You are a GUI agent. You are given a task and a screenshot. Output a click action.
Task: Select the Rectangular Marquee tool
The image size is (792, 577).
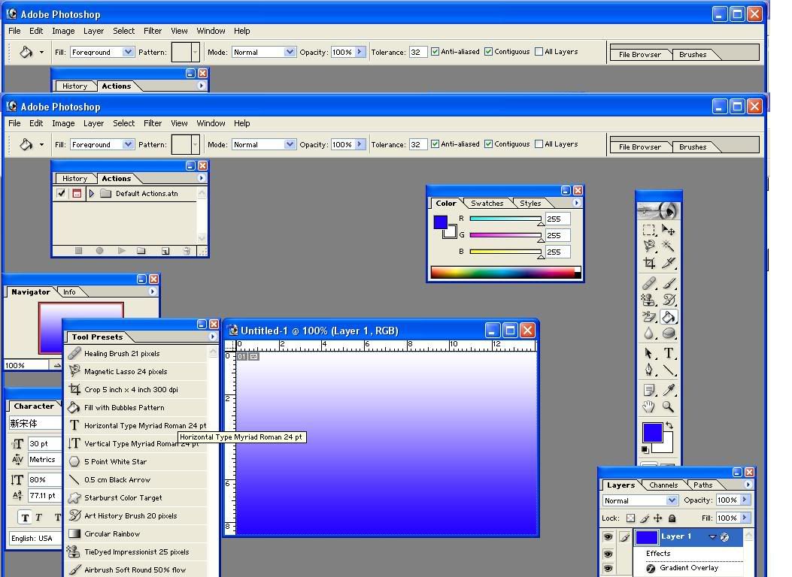pyautogui.click(x=649, y=231)
